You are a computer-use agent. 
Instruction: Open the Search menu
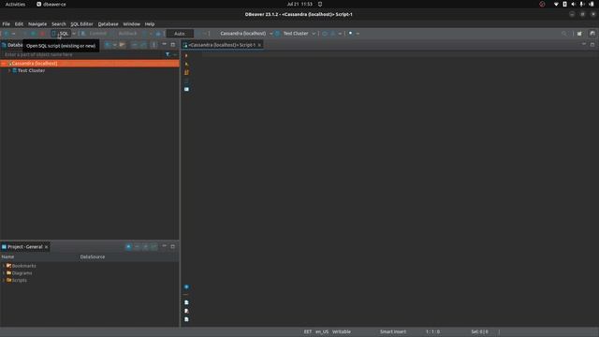coord(59,24)
